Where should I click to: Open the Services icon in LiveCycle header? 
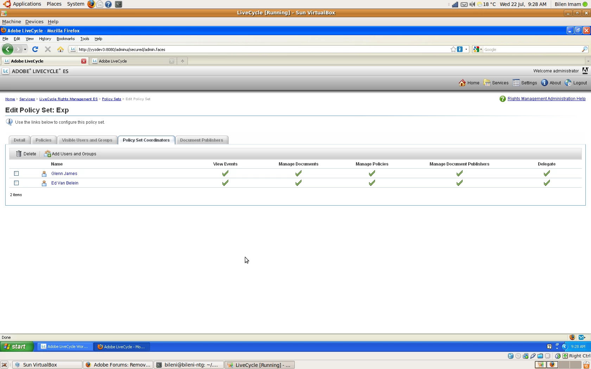pyautogui.click(x=487, y=83)
